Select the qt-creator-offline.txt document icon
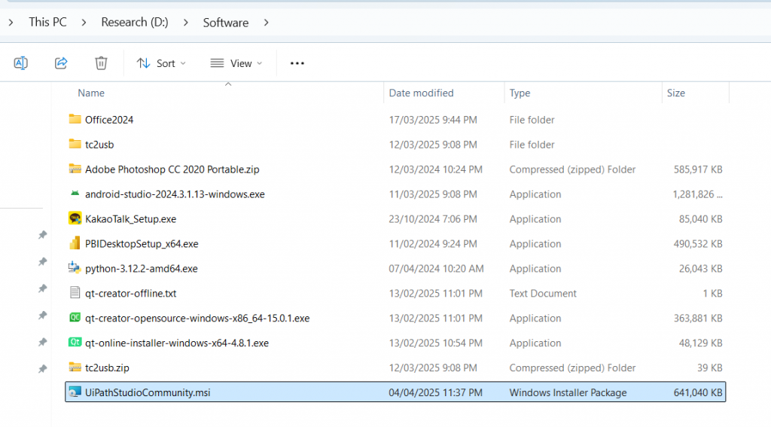771x427 pixels. point(75,293)
